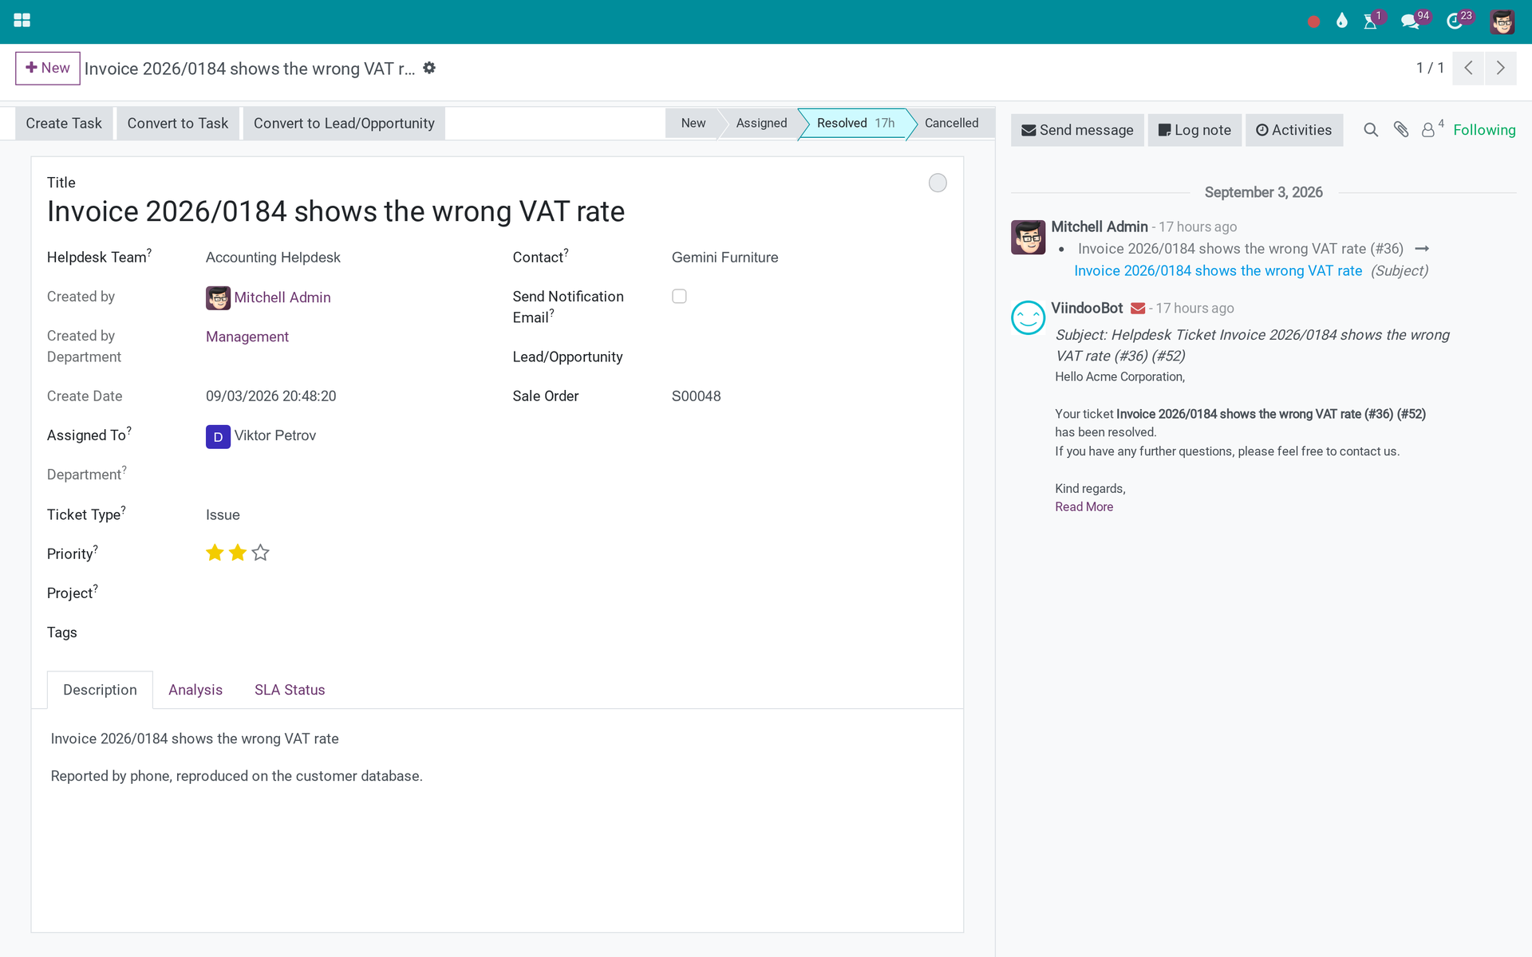The height and width of the screenshot is (957, 1532).
Task: Enable the Send Notification Email checkbox
Action: (679, 296)
